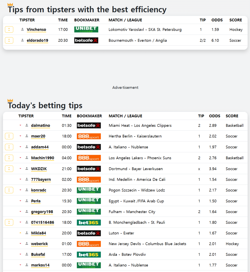View markos14 tipster profile

coord(40,265)
